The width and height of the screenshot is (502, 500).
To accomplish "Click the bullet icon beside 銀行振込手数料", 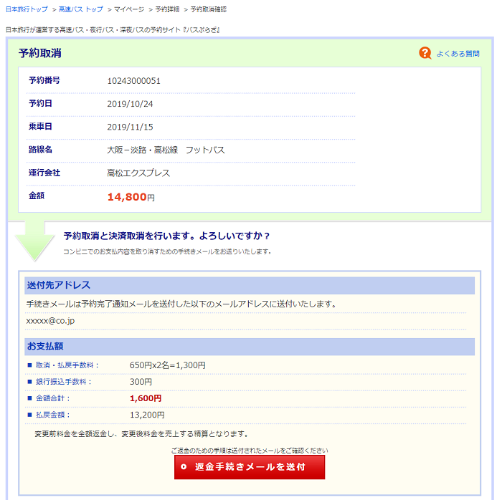I will 29,382.
